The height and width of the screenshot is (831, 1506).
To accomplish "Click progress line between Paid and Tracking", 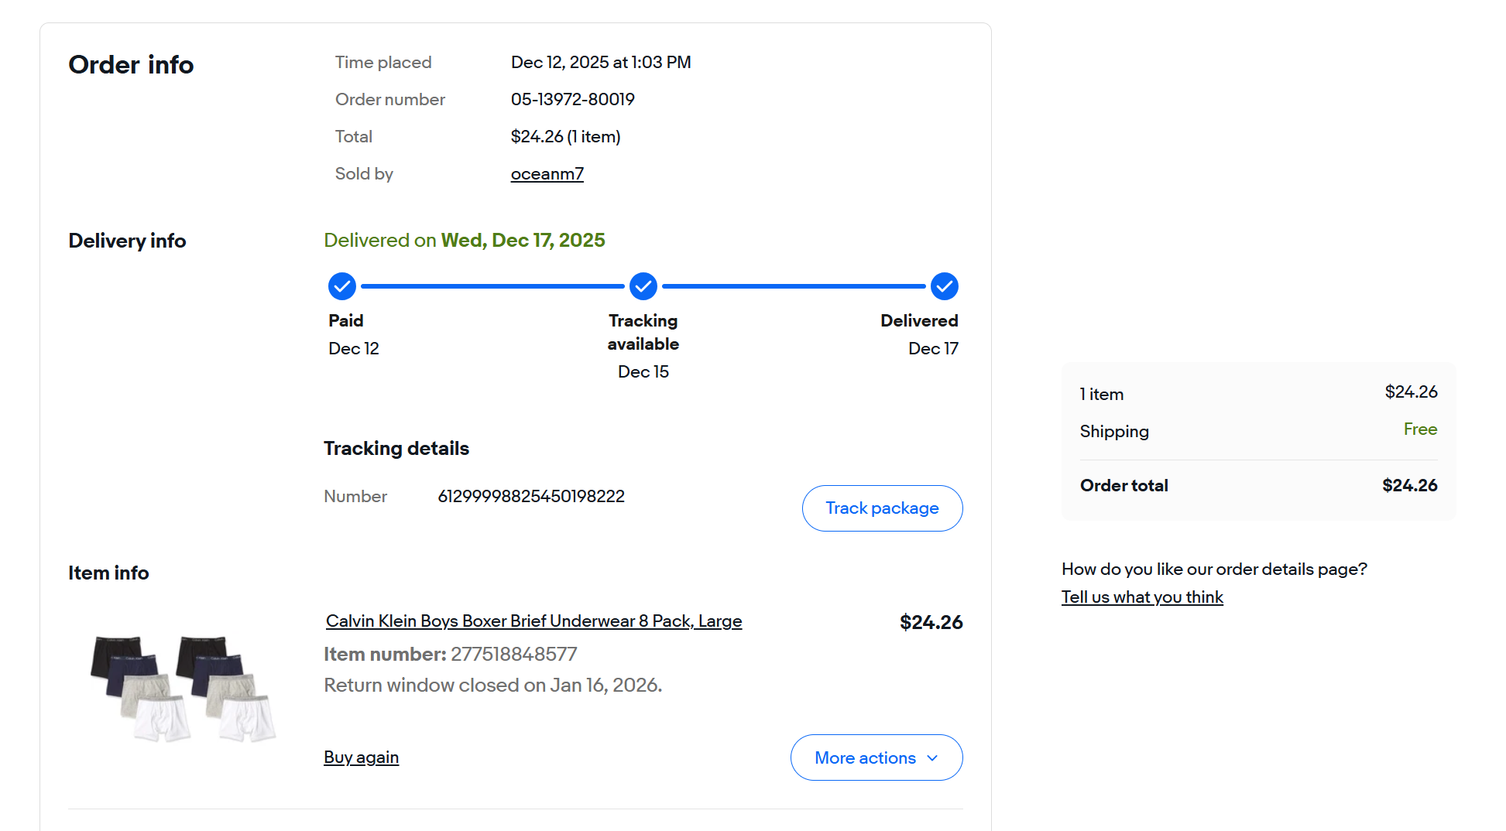I will click(x=492, y=286).
